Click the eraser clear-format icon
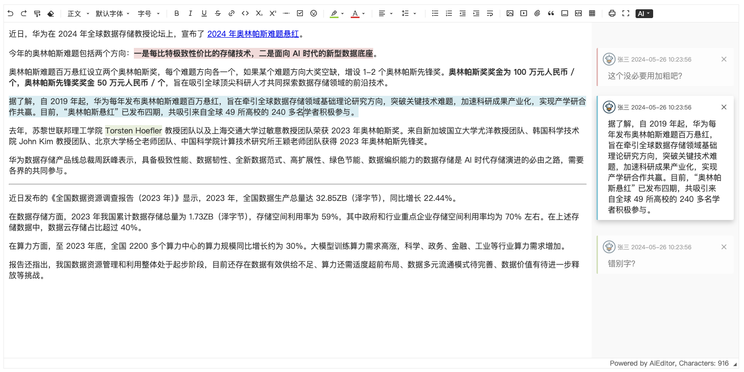The image size is (744, 372). coord(51,14)
